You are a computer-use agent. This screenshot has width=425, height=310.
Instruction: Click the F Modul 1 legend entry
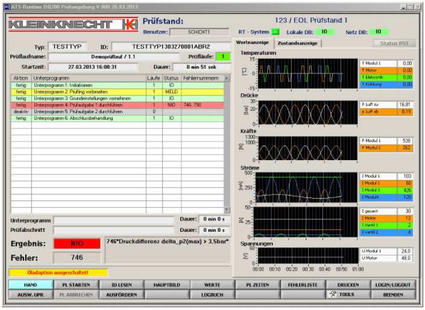[386, 141]
